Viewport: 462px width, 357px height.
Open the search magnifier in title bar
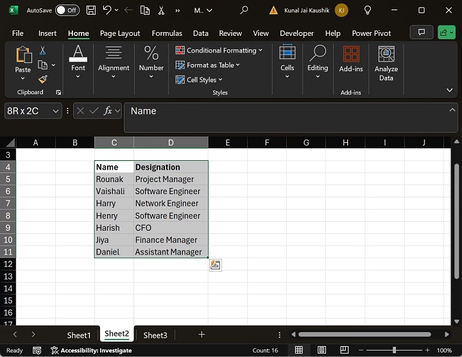click(244, 10)
